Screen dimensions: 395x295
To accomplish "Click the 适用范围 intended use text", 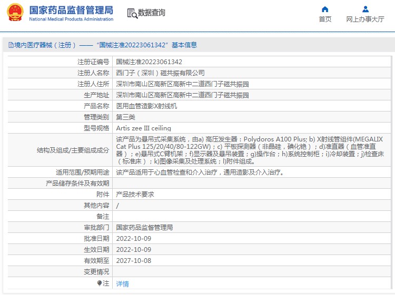I will [x=200, y=172].
